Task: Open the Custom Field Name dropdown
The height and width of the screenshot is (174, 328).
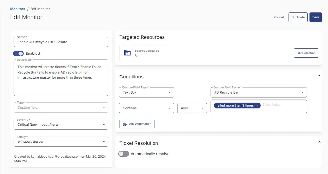Action: [259, 92]
